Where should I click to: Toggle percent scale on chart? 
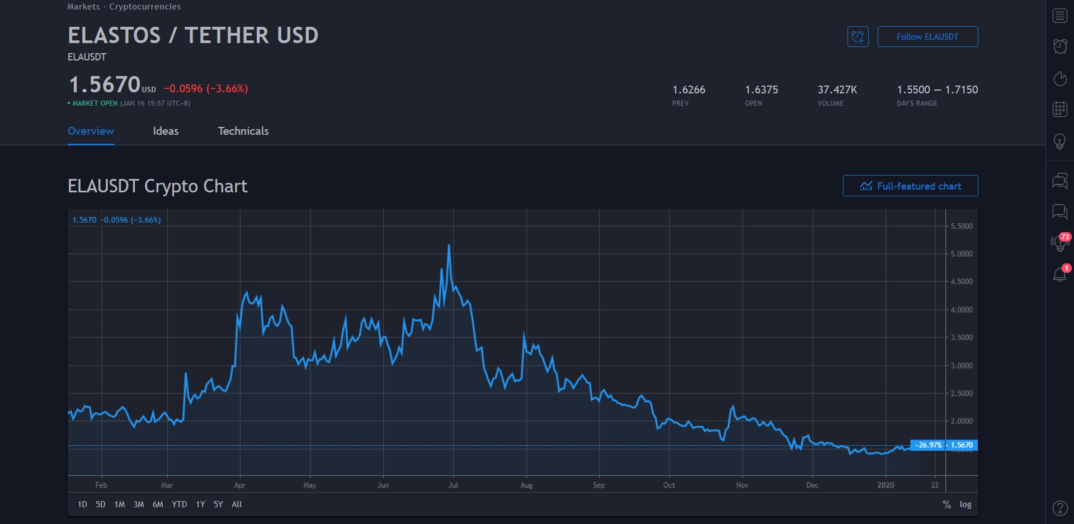click(946, 504)
